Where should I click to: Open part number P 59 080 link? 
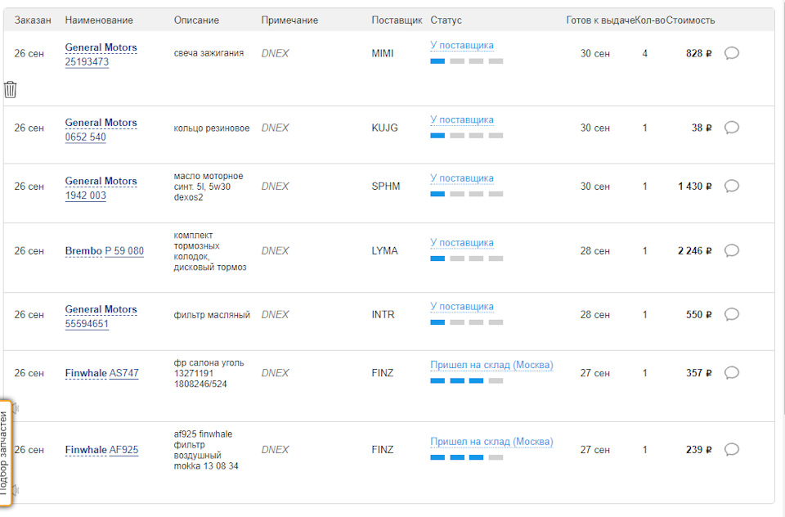pos(124,251)
